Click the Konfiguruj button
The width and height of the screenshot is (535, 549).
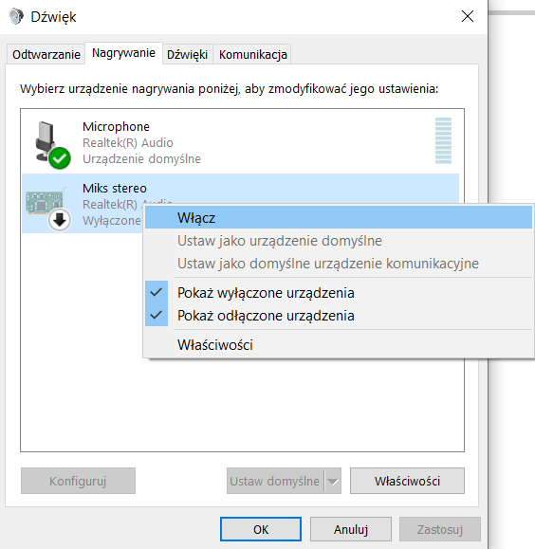click(x=78, y=481)
